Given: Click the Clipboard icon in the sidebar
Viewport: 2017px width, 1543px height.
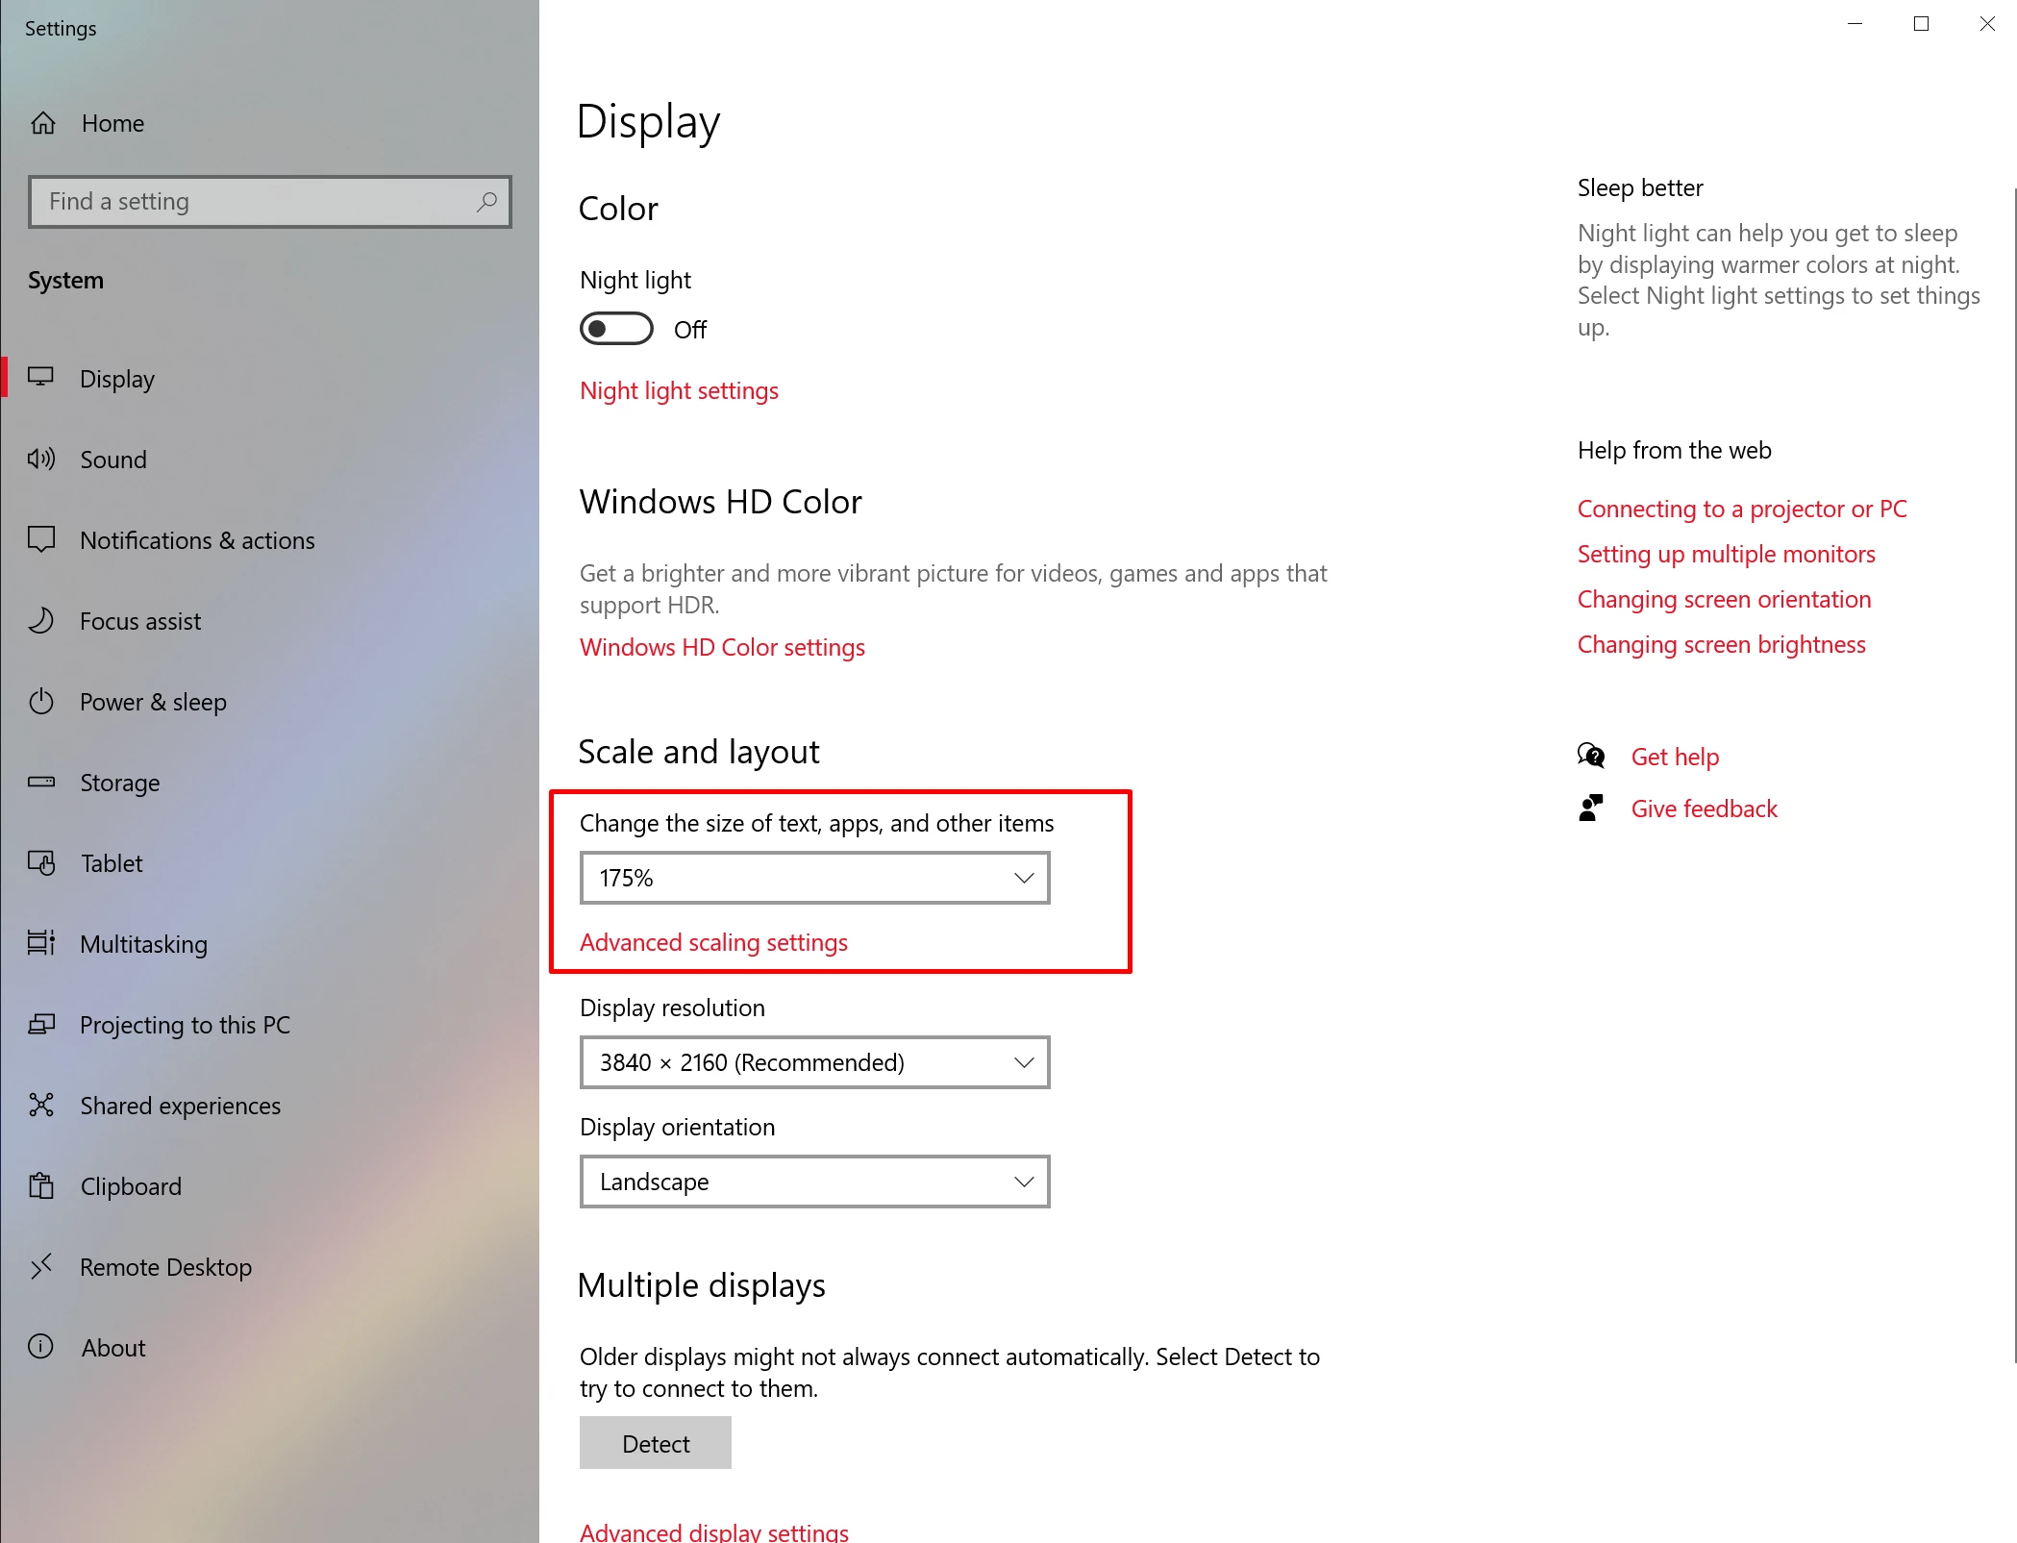Looking at the screenshot, I should pos(41,1185).
